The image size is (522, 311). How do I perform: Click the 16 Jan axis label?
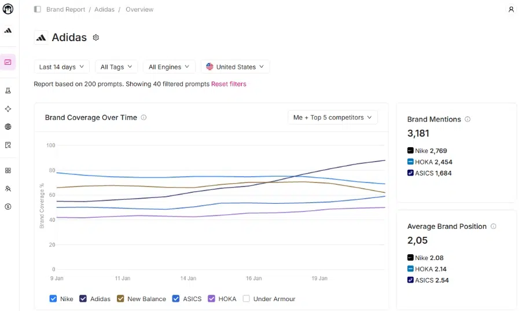tap(253, 279)
